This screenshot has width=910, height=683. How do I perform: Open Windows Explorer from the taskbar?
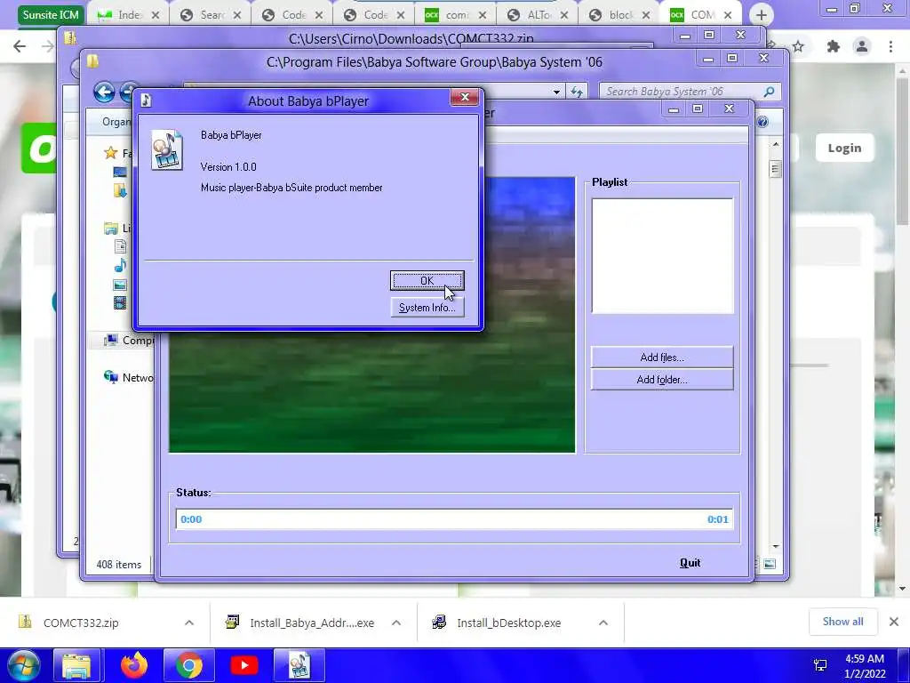coord(76,665)
